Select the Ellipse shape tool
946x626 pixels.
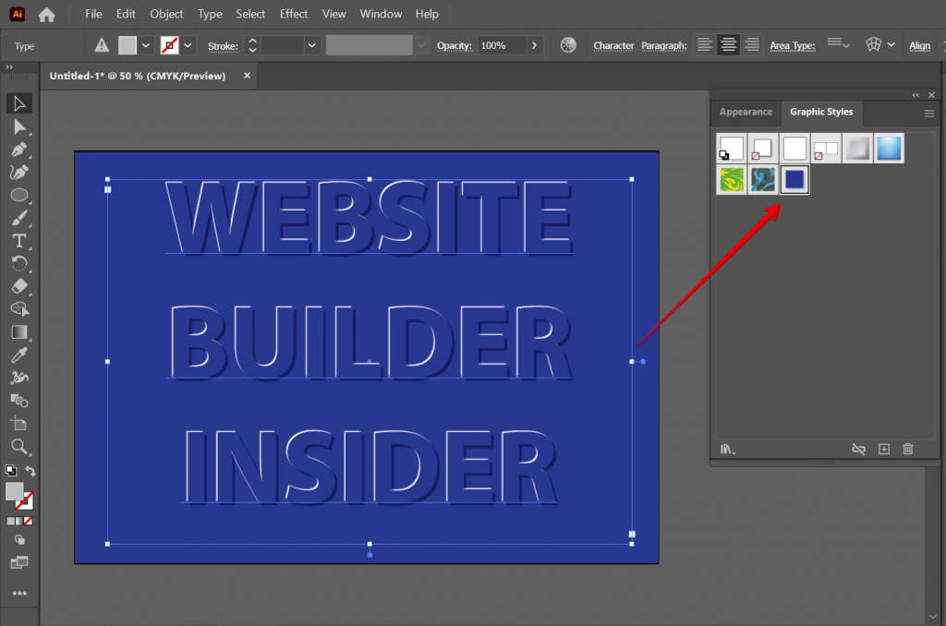(x=19, y=195)
